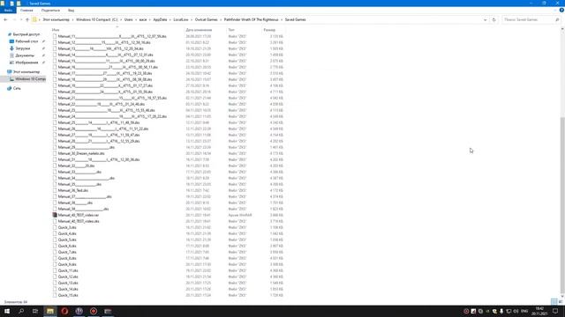The height and width of the screenshot is (317, 565).
Task: Select file Manual_36_Test.zks
Action: point(72,190)
